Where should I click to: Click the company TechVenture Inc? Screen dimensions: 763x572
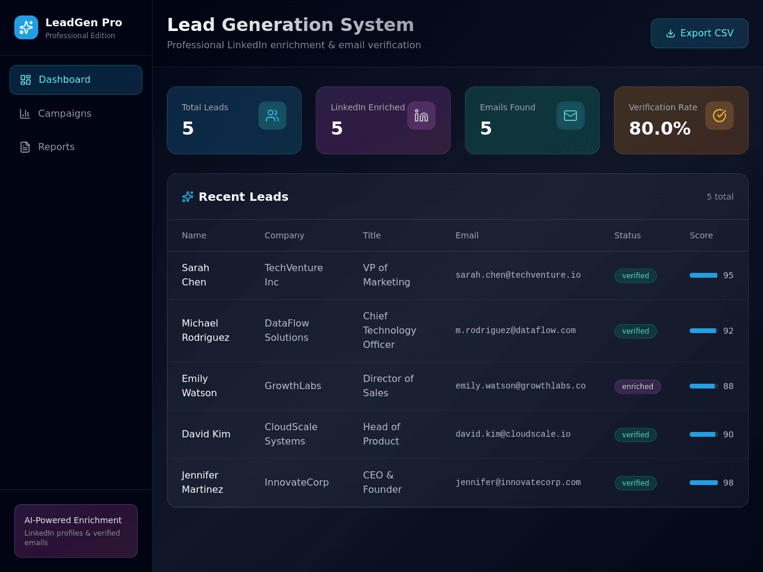click(294, 275)
